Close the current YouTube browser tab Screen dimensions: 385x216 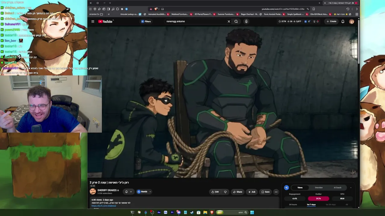pyautogui.click(x=325, y=3)
